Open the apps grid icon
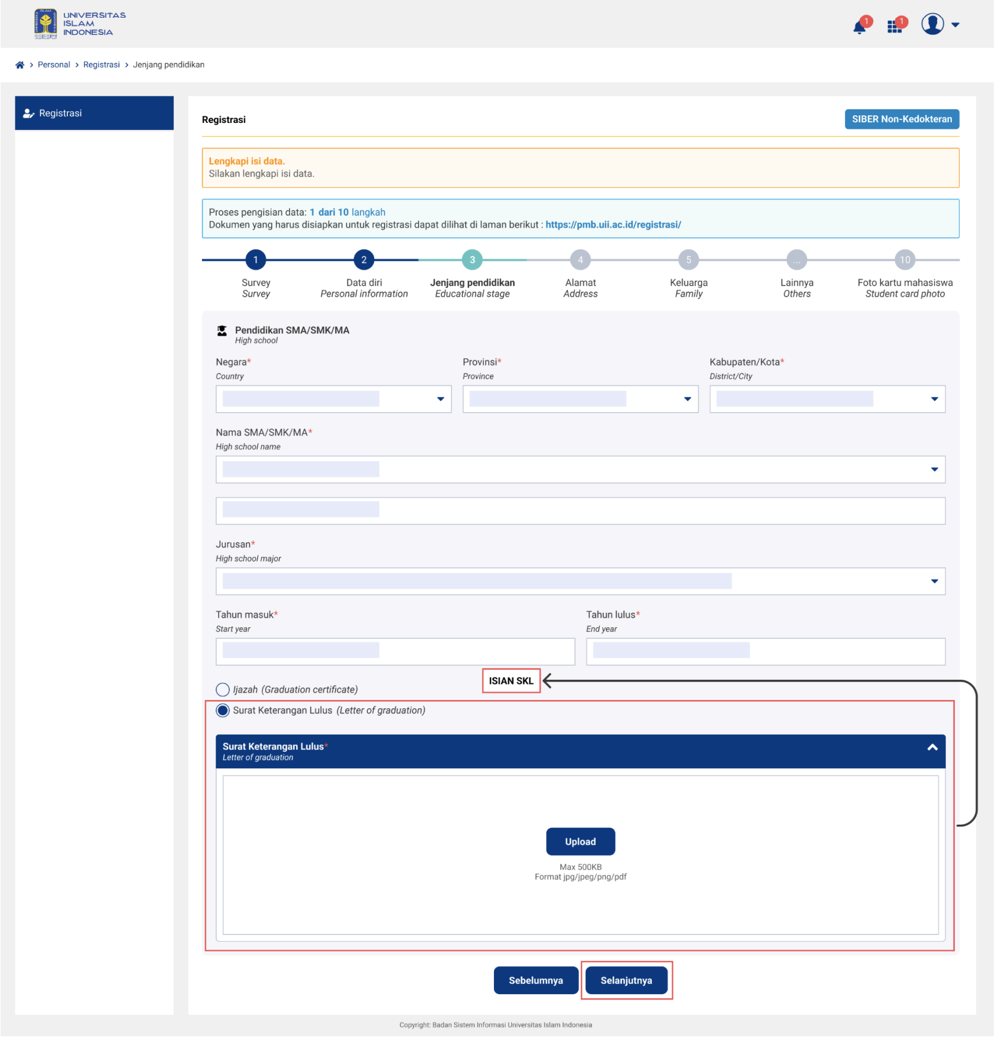 [894, 27]
